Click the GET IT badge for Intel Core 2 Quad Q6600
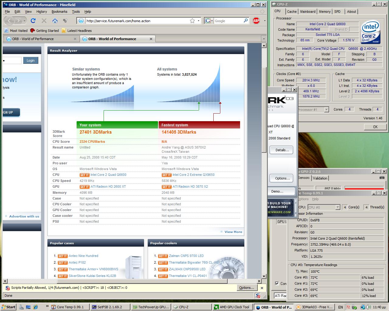 pyautogui.click(x=84, y=175)
